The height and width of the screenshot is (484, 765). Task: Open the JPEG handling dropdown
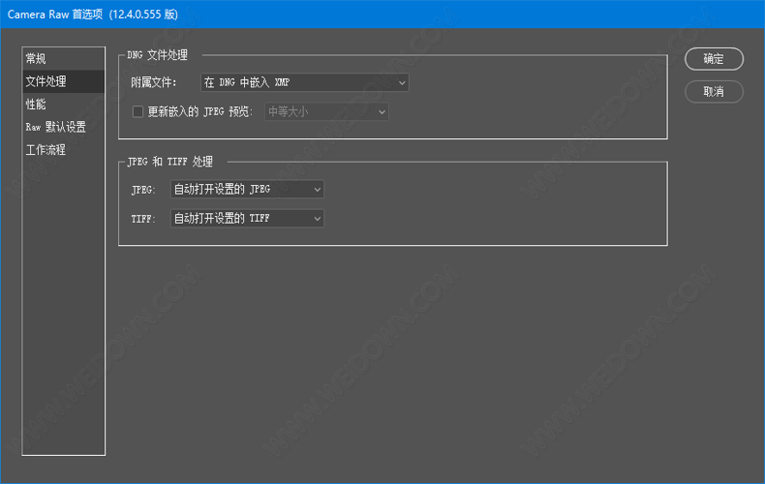(247, 190)
